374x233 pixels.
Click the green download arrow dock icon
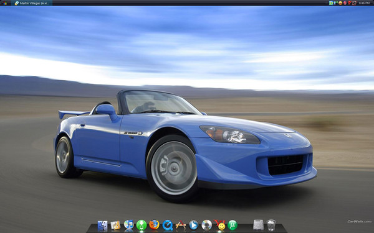coord(141,225)
